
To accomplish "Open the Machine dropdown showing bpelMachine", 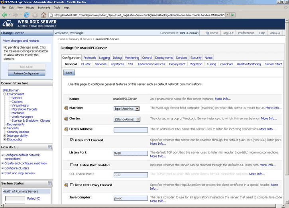I will coord(137,109).
